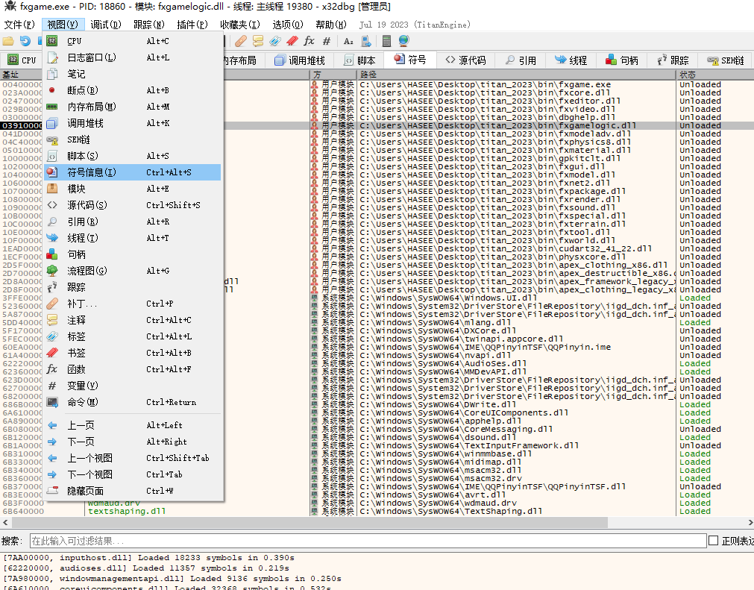This screenshot has width=754, height=590.
Task: Open patches via the bandage toolbar icon
Action: tap(241, 41)
